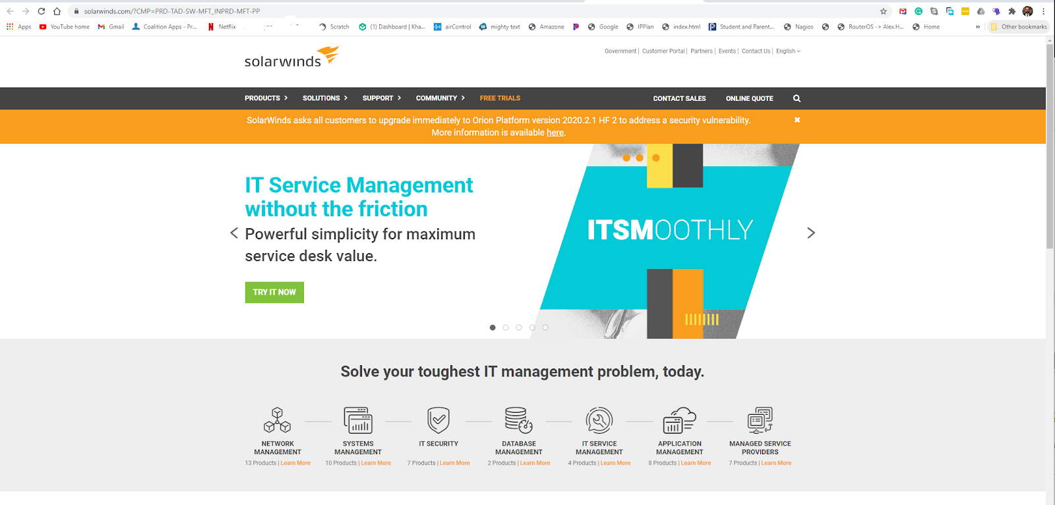Click the Systems Management icon
This screenshot has height=505, width=1055.
(x=358, y=420)
